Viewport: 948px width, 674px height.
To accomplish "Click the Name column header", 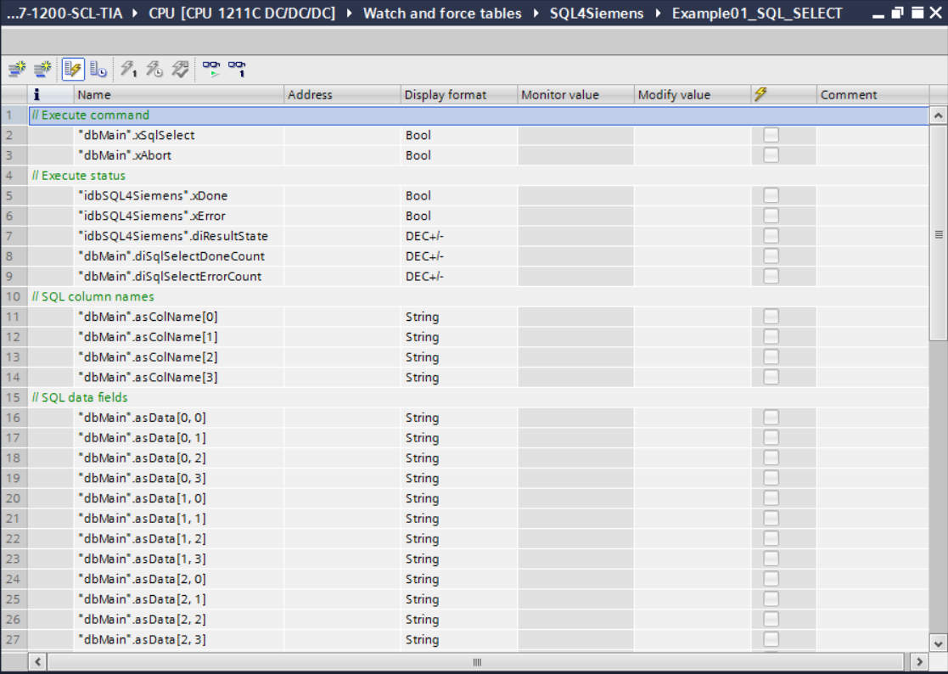I will [x=179, y=94].
